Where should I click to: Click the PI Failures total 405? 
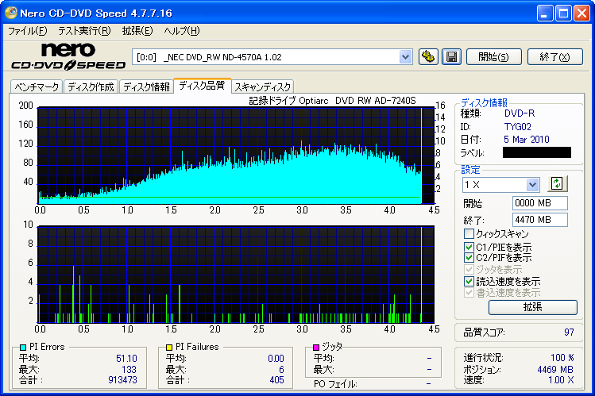[x=276, y=379]
